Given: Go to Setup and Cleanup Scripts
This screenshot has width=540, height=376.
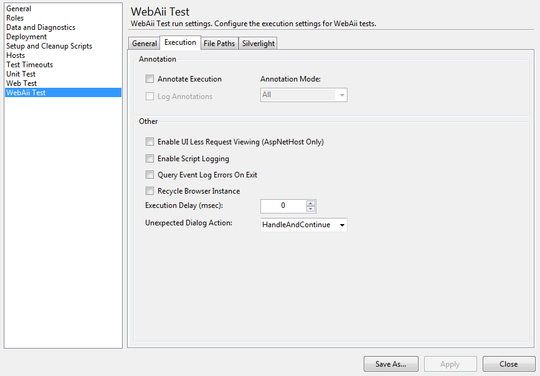Looking at the screenshot, I should click(49, 46).
